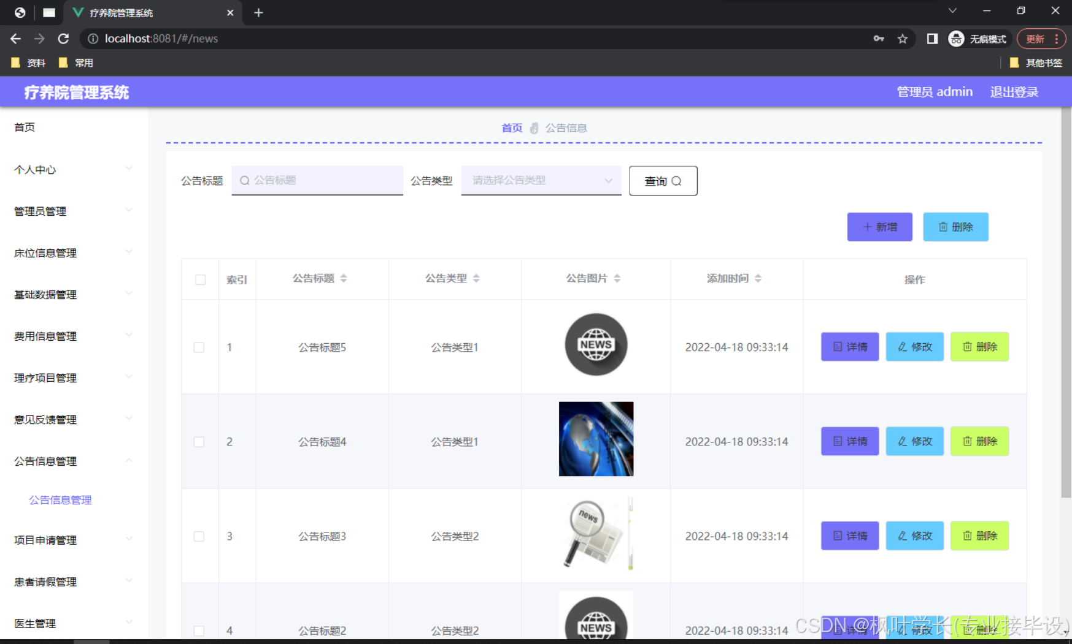Open the saved passwords key icon
Screen dimensions: 1072x644
[879, 39]
